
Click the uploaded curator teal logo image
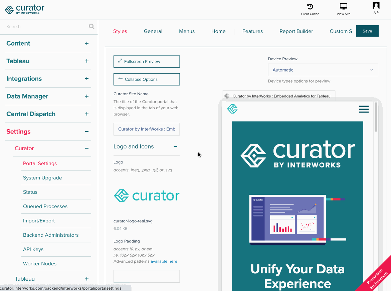[147, 195]
